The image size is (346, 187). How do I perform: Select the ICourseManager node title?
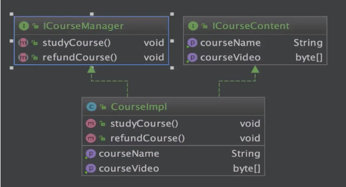click(84, 26)
